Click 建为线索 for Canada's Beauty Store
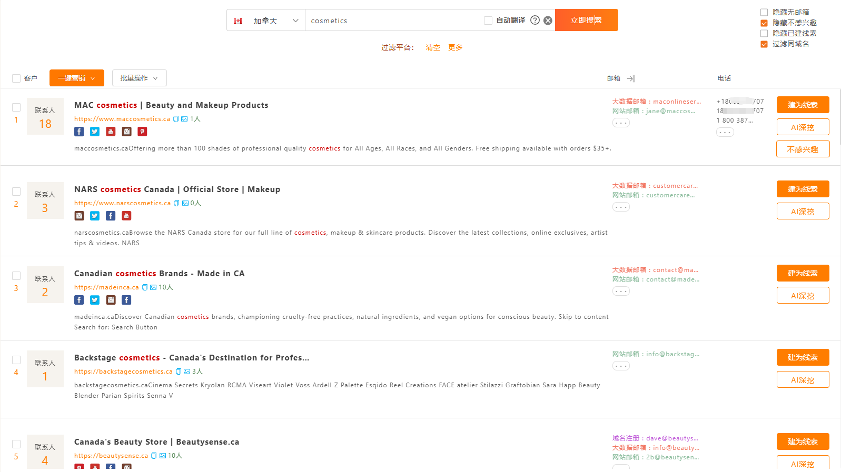The height and width of the screenshot is (472, 841). 803,441
